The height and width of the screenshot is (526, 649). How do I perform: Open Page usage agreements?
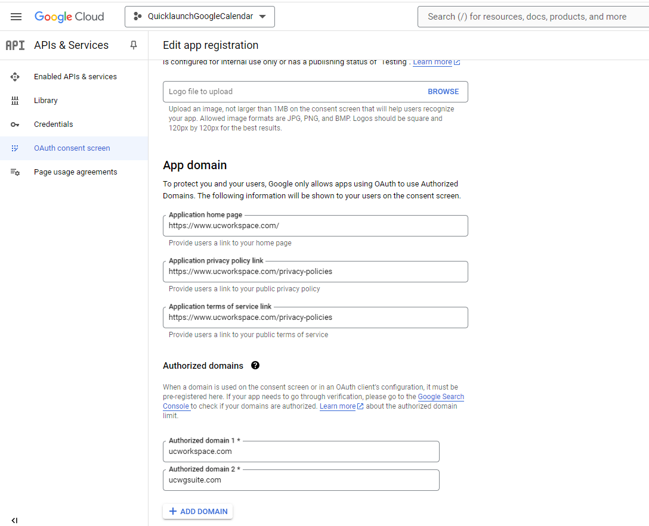75,172
